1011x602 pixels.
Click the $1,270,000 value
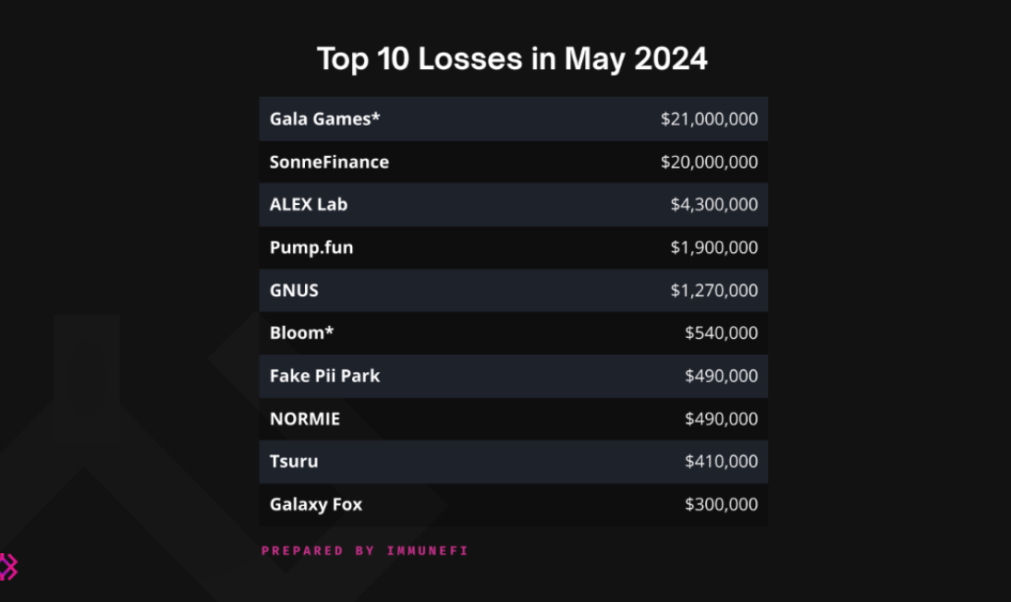(714, 290)
